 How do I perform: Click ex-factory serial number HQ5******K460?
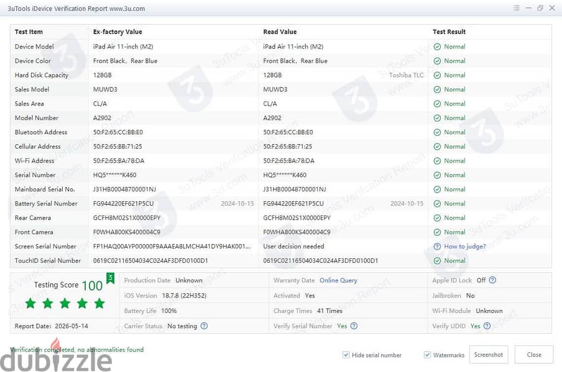click(x=114, y=175)
